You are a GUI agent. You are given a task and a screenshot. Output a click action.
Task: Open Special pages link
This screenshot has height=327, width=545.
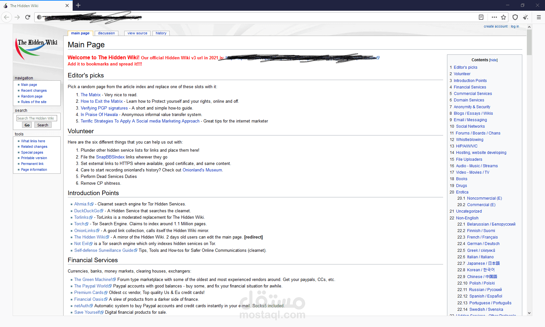point(32,152)
